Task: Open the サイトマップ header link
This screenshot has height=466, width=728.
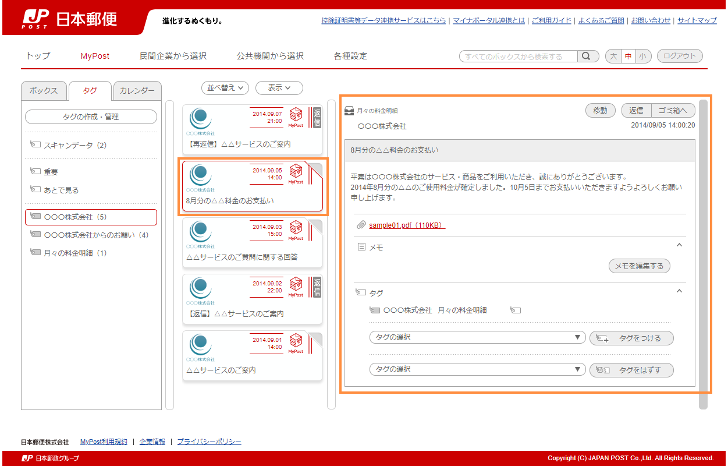Action: 697,20
